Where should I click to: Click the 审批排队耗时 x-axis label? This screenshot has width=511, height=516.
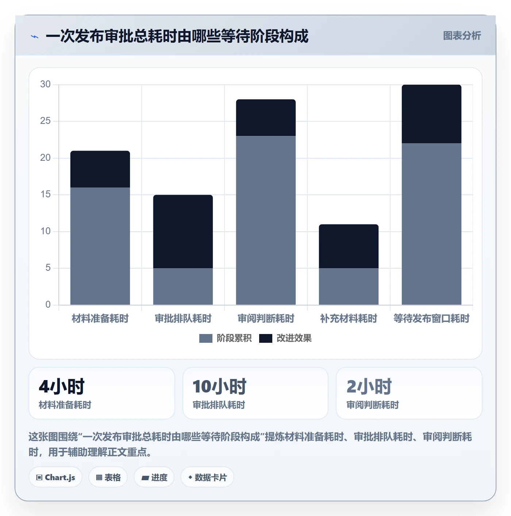(x=183, y=319)
